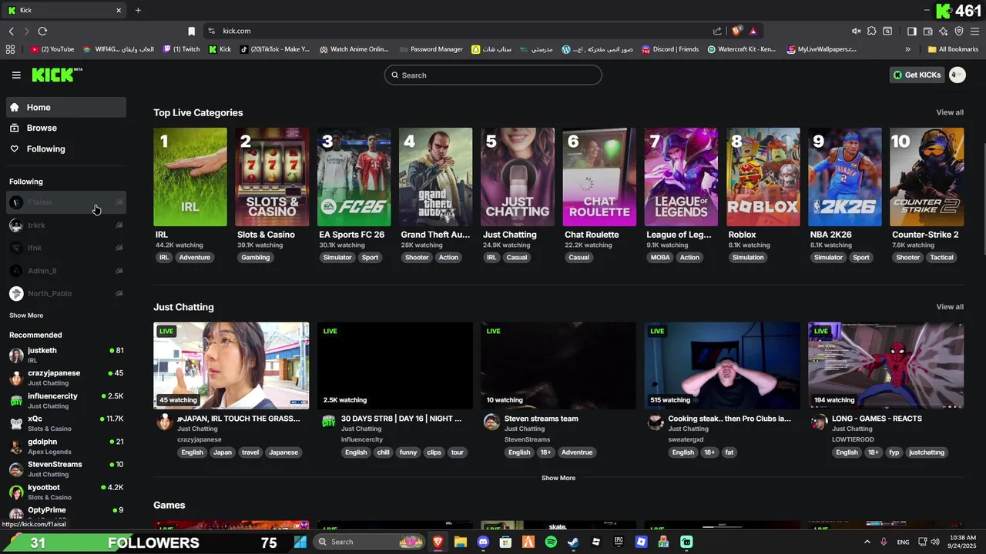Show more Just Chatting streams
Image resolution: width=986 pixels, height=554 pixels.
558,478
